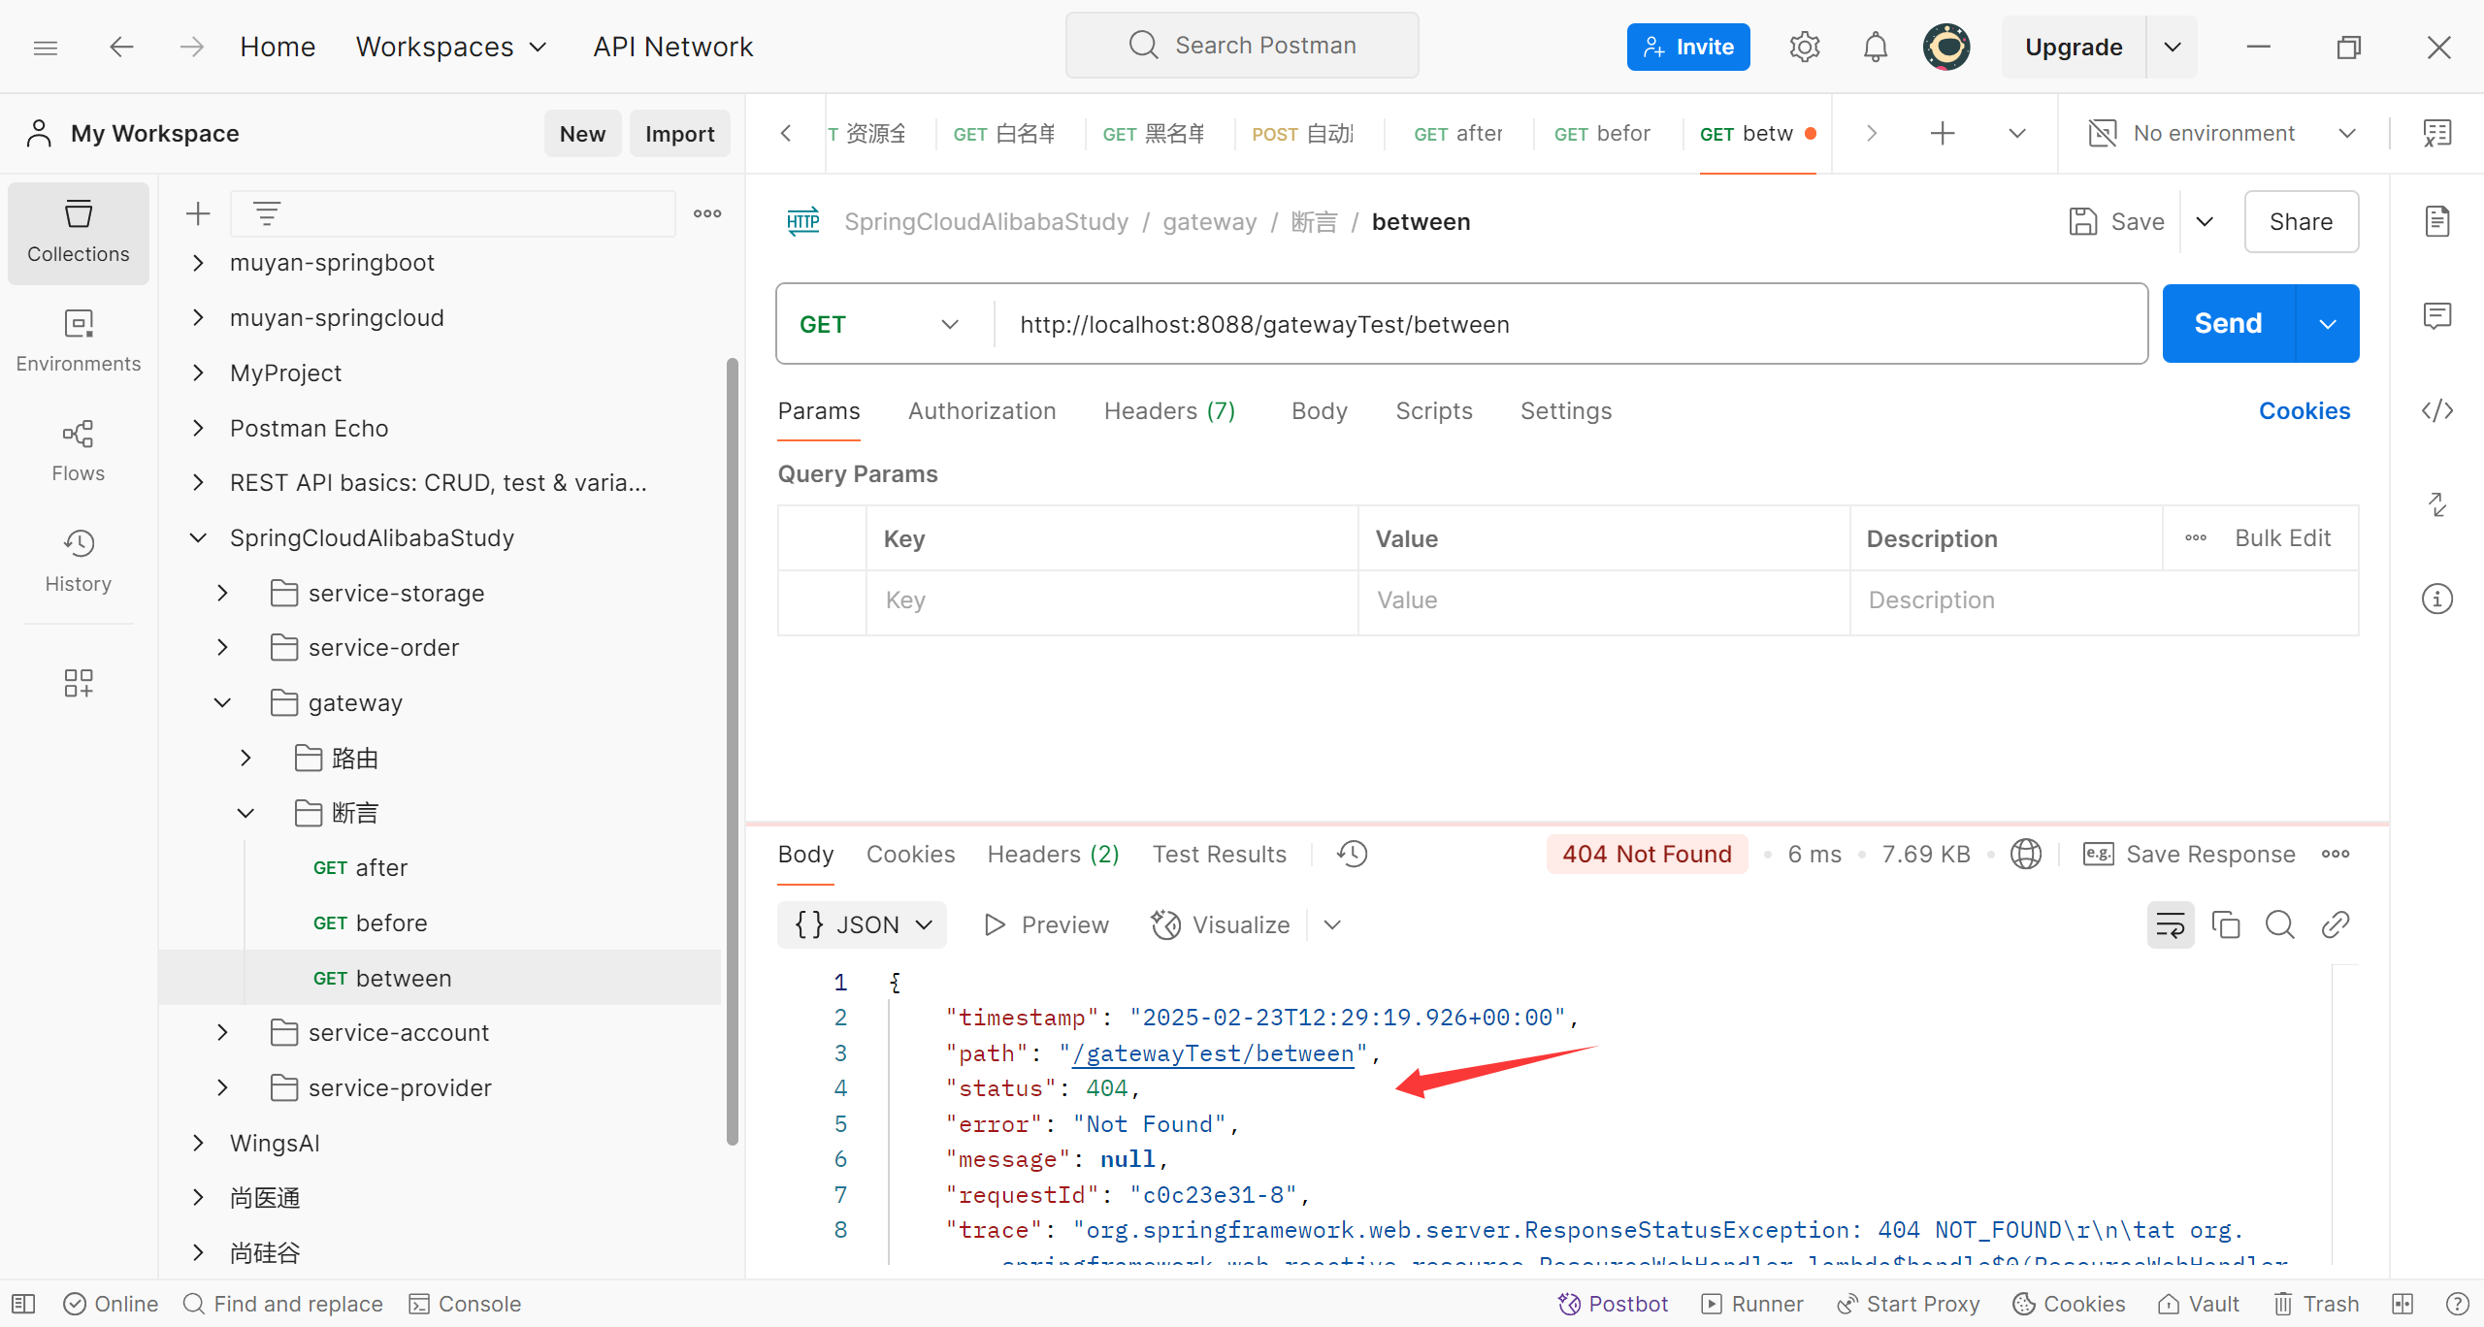The width and height of the screenshot is (2484, 1327).
Task: Open the Collections sidebar panel
Action: pos(78,233)
